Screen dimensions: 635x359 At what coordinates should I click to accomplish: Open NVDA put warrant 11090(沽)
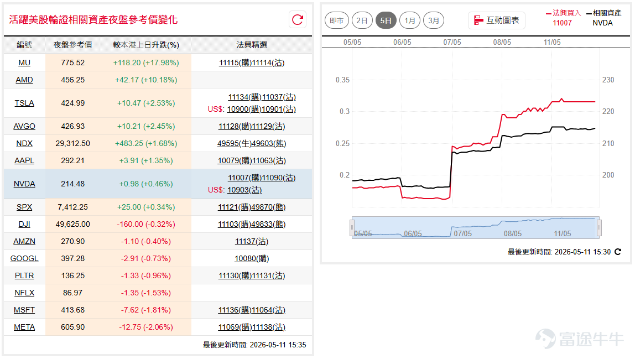279,178
